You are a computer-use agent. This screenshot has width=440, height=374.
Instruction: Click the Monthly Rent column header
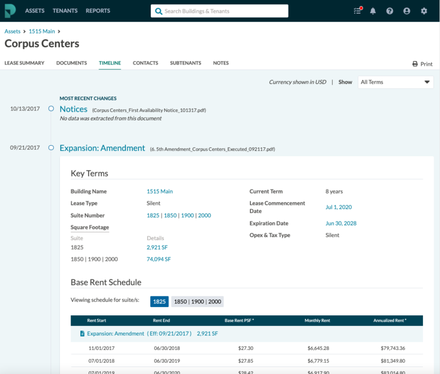317,321
